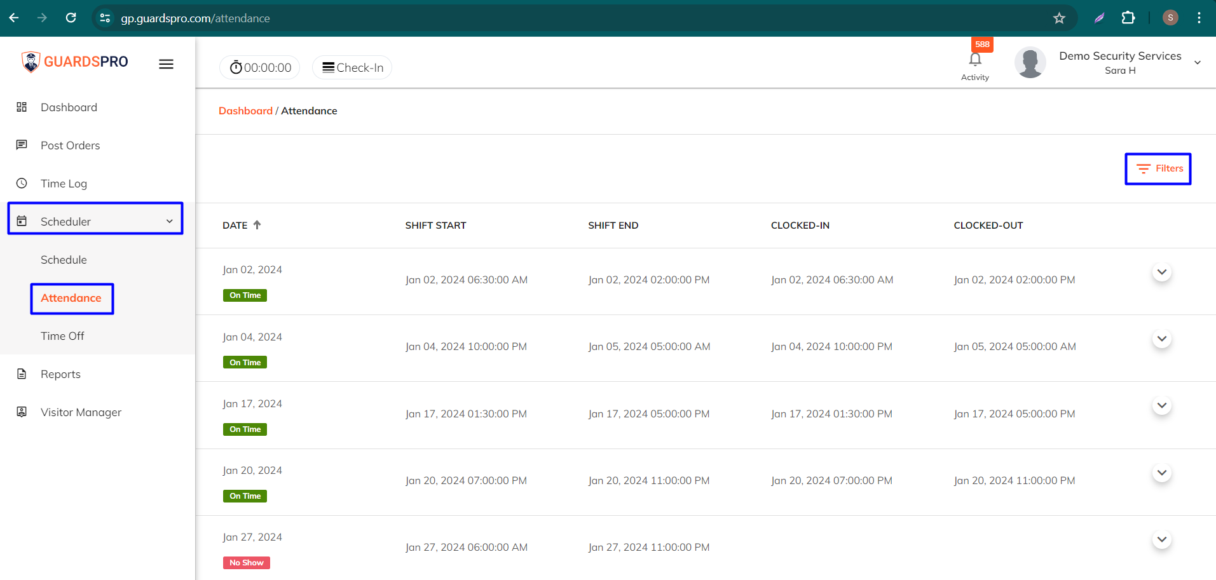Sort by DATE column arrow

point(257,225)
